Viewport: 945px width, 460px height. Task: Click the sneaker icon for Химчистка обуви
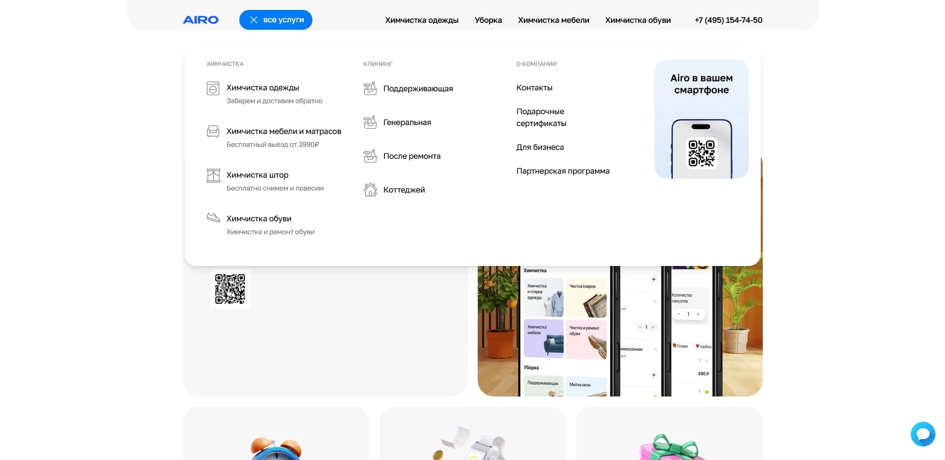(x=213, y=218)
